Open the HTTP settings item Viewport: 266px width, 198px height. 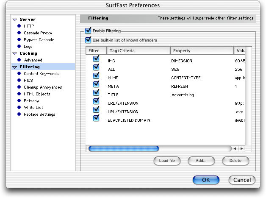[29, 26]
